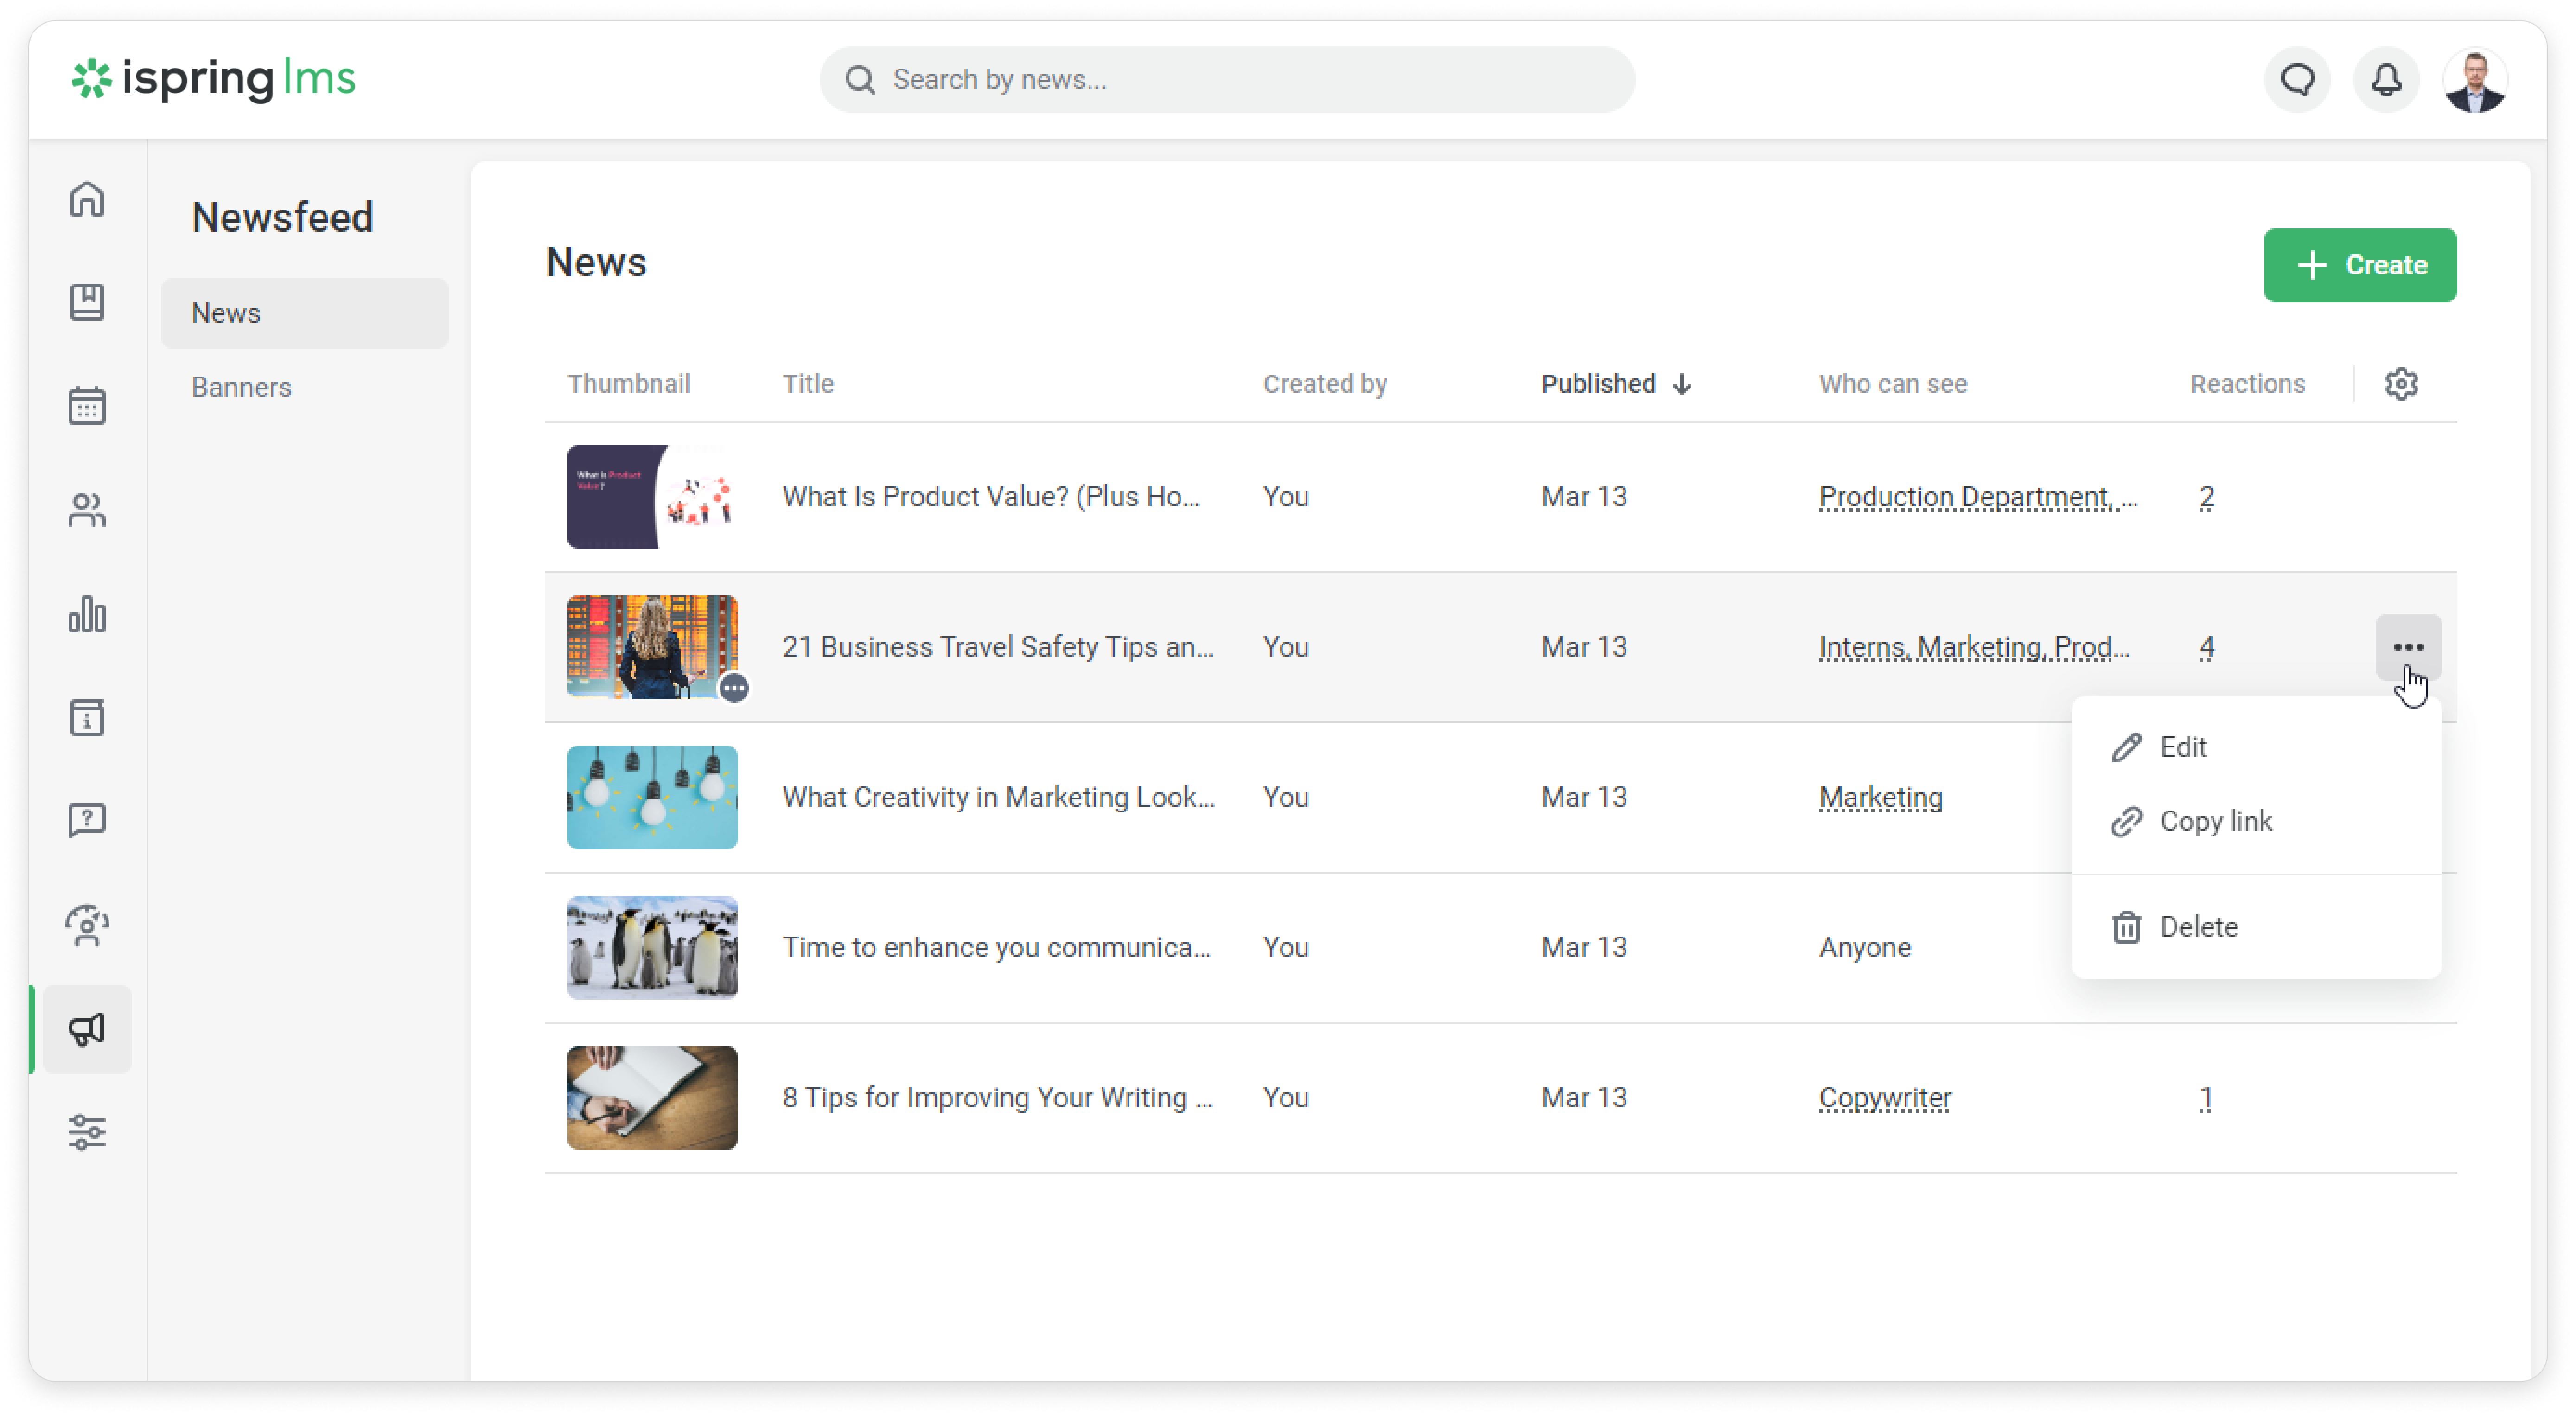Open the calendar icon in sidebar
The image size is (2576, 1417).
pyautogui.click(x=87, y=406)
